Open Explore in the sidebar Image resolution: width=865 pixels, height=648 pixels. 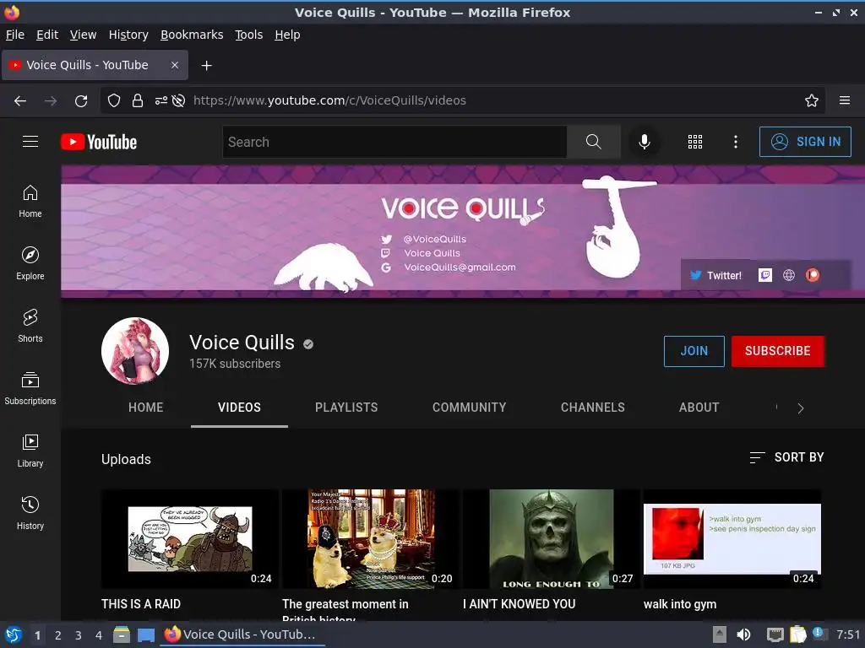pyautogui.click(x=30, y=263)
